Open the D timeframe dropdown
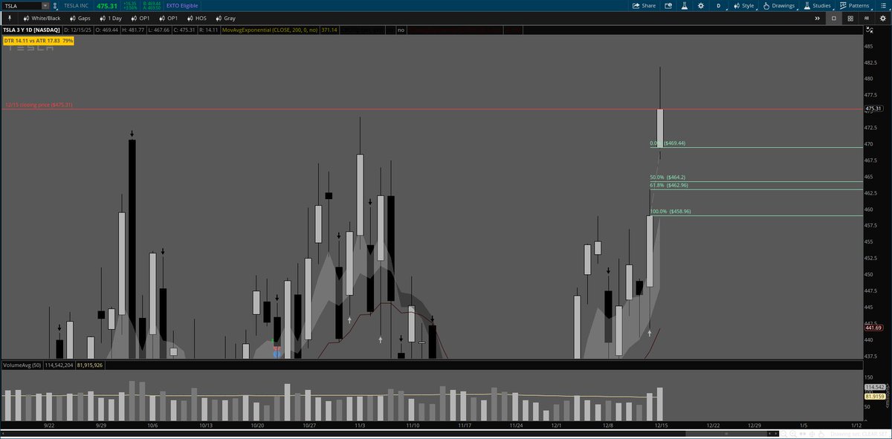Image resolution: width=892 pixels, height=439 pixels. pyautogui.click(x=718, y=5)
